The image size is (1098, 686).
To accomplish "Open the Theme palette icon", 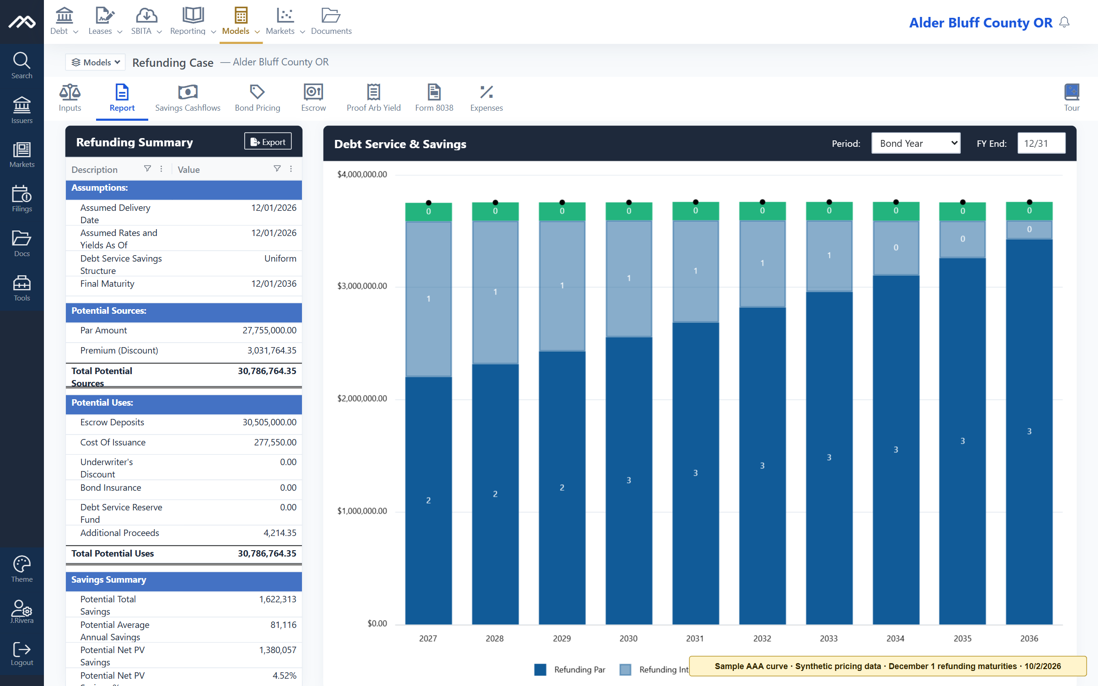I will point(22,569).
